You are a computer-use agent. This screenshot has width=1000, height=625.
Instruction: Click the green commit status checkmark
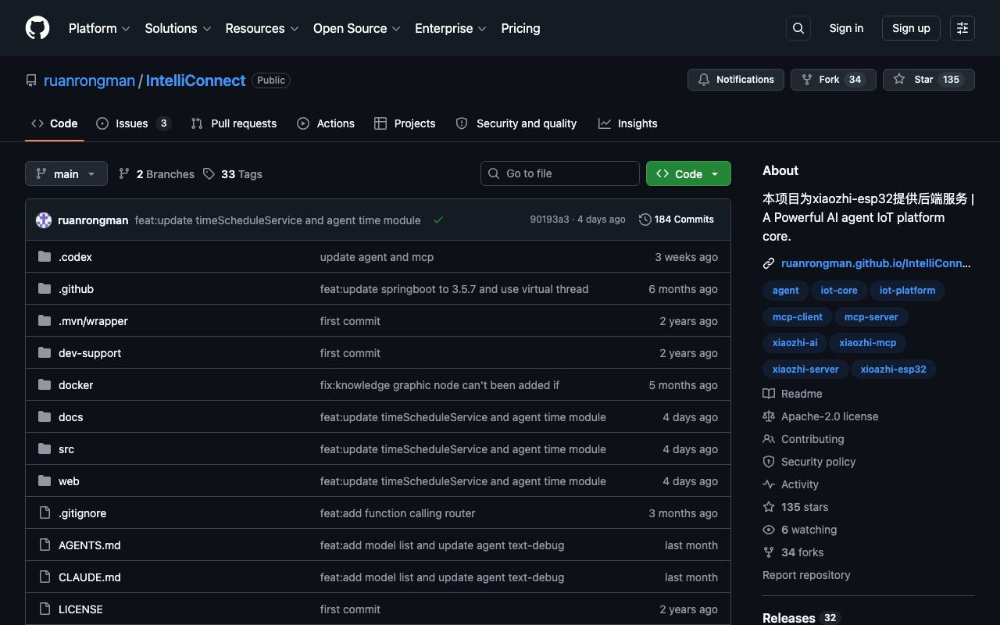tap(438, 220)
